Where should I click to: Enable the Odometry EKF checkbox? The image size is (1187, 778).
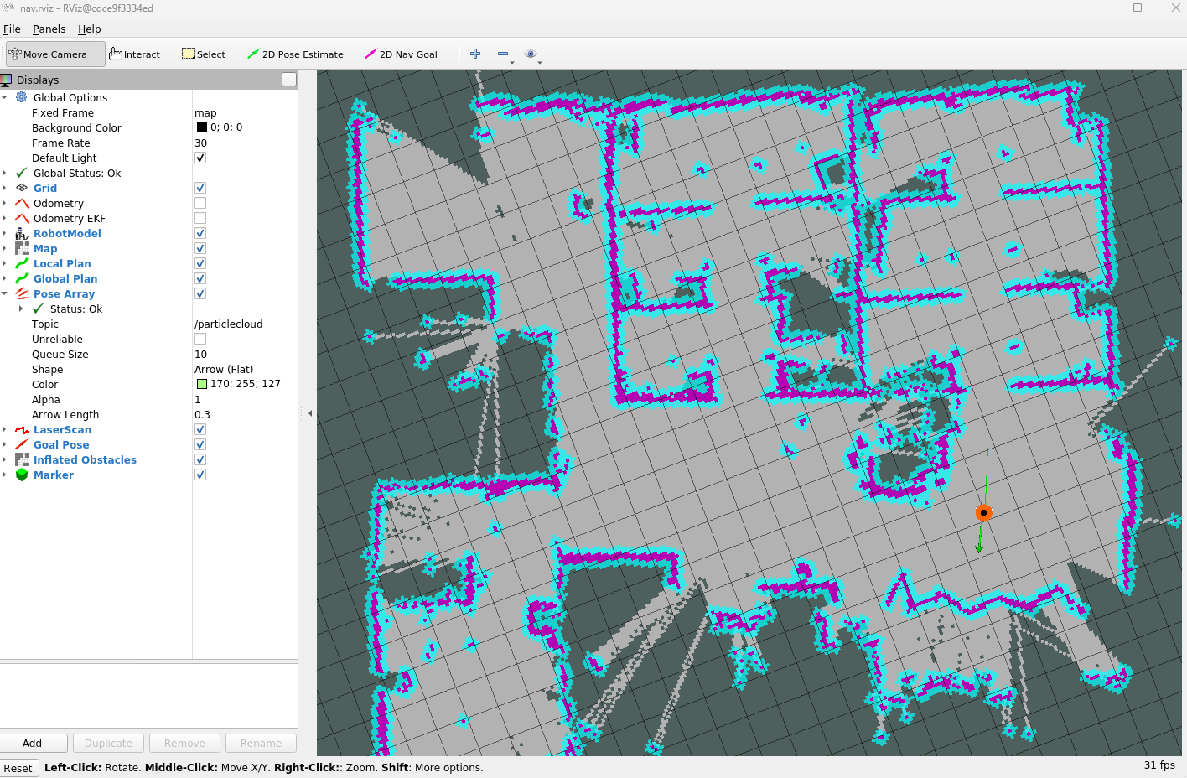tap(200, 218)
